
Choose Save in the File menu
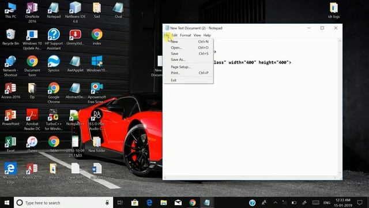[189, 54]
